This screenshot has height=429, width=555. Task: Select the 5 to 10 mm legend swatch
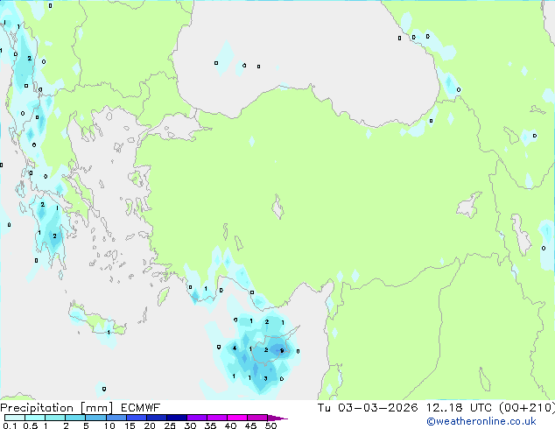click(x=95, y=418)
